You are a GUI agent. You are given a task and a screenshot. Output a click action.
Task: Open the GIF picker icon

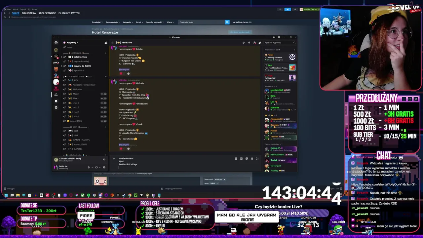point(241,159)
